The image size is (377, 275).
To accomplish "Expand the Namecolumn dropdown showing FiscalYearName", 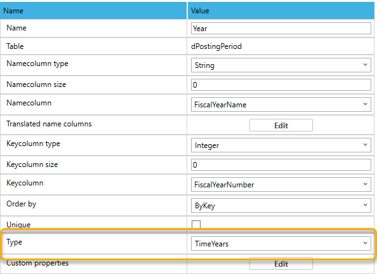I will [x=281, y=104].
